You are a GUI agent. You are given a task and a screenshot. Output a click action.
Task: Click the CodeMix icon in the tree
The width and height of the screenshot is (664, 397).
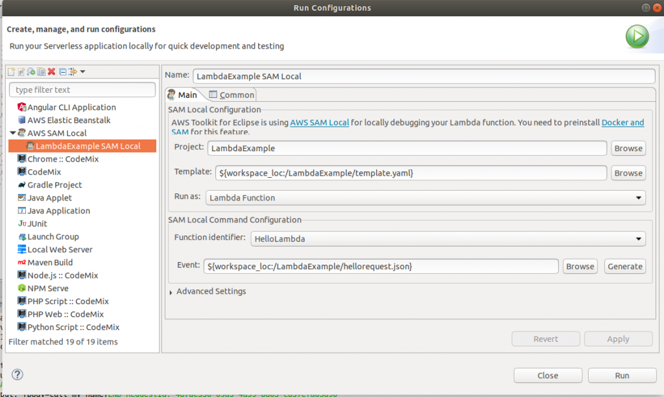point(21,172)
